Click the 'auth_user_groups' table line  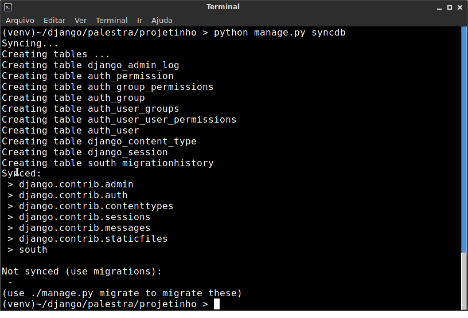pyautogui.click(x=91, y=109)
